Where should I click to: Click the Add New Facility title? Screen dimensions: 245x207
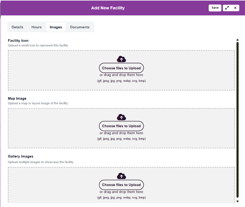pyautogui.click(x=108, y=8)
